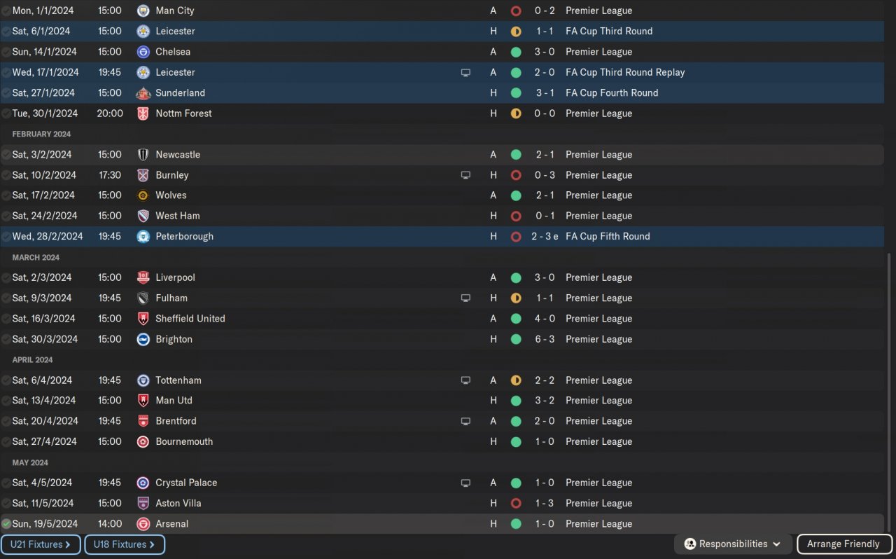Click the draw indicator on Tottenham row
The height and width of the screenshot is (559, 896).
pyautogui.click(x=516, y=380)
